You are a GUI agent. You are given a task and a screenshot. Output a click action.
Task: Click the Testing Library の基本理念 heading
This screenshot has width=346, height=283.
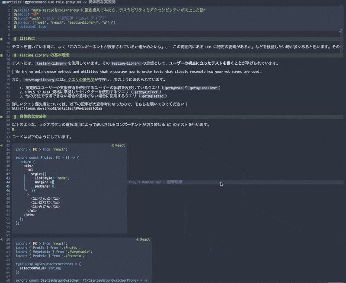(x=45, y=55)
